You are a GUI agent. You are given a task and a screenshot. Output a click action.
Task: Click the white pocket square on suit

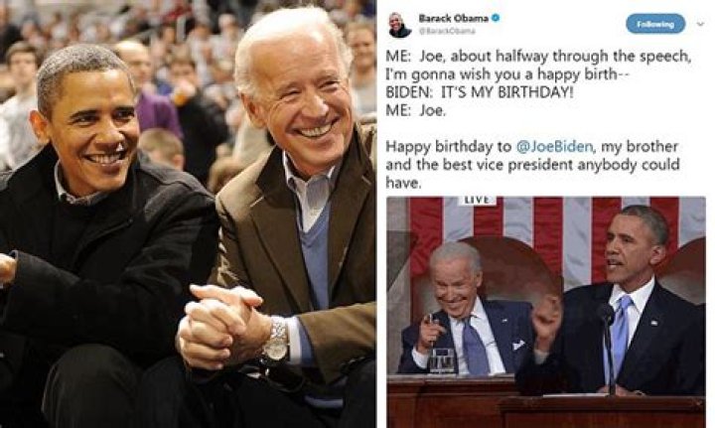pyautogui.click(x=518, y=345)
